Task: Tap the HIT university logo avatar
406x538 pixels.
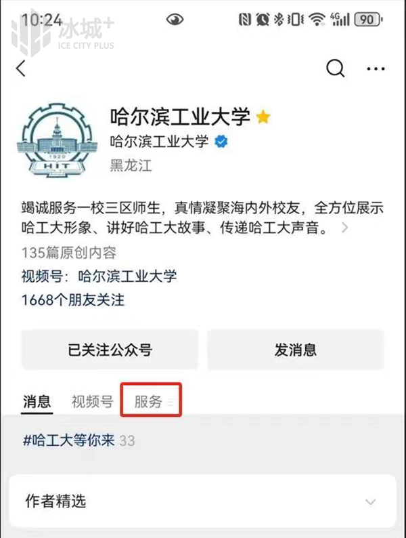Action: (57, 140)
